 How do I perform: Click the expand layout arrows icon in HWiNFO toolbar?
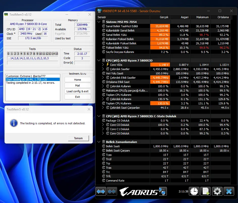[x=101, y=191]
